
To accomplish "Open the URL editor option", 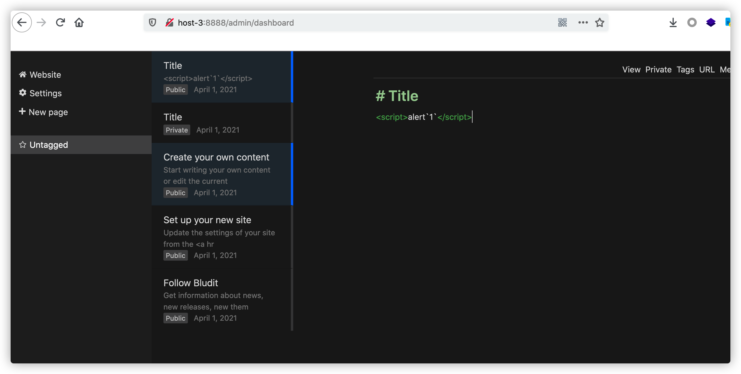I will coord(706,69).
